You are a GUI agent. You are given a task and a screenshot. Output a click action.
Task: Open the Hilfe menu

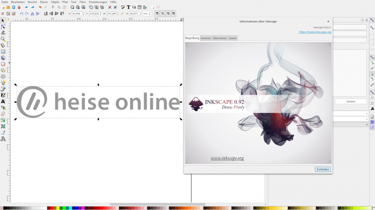pos(113,2)
